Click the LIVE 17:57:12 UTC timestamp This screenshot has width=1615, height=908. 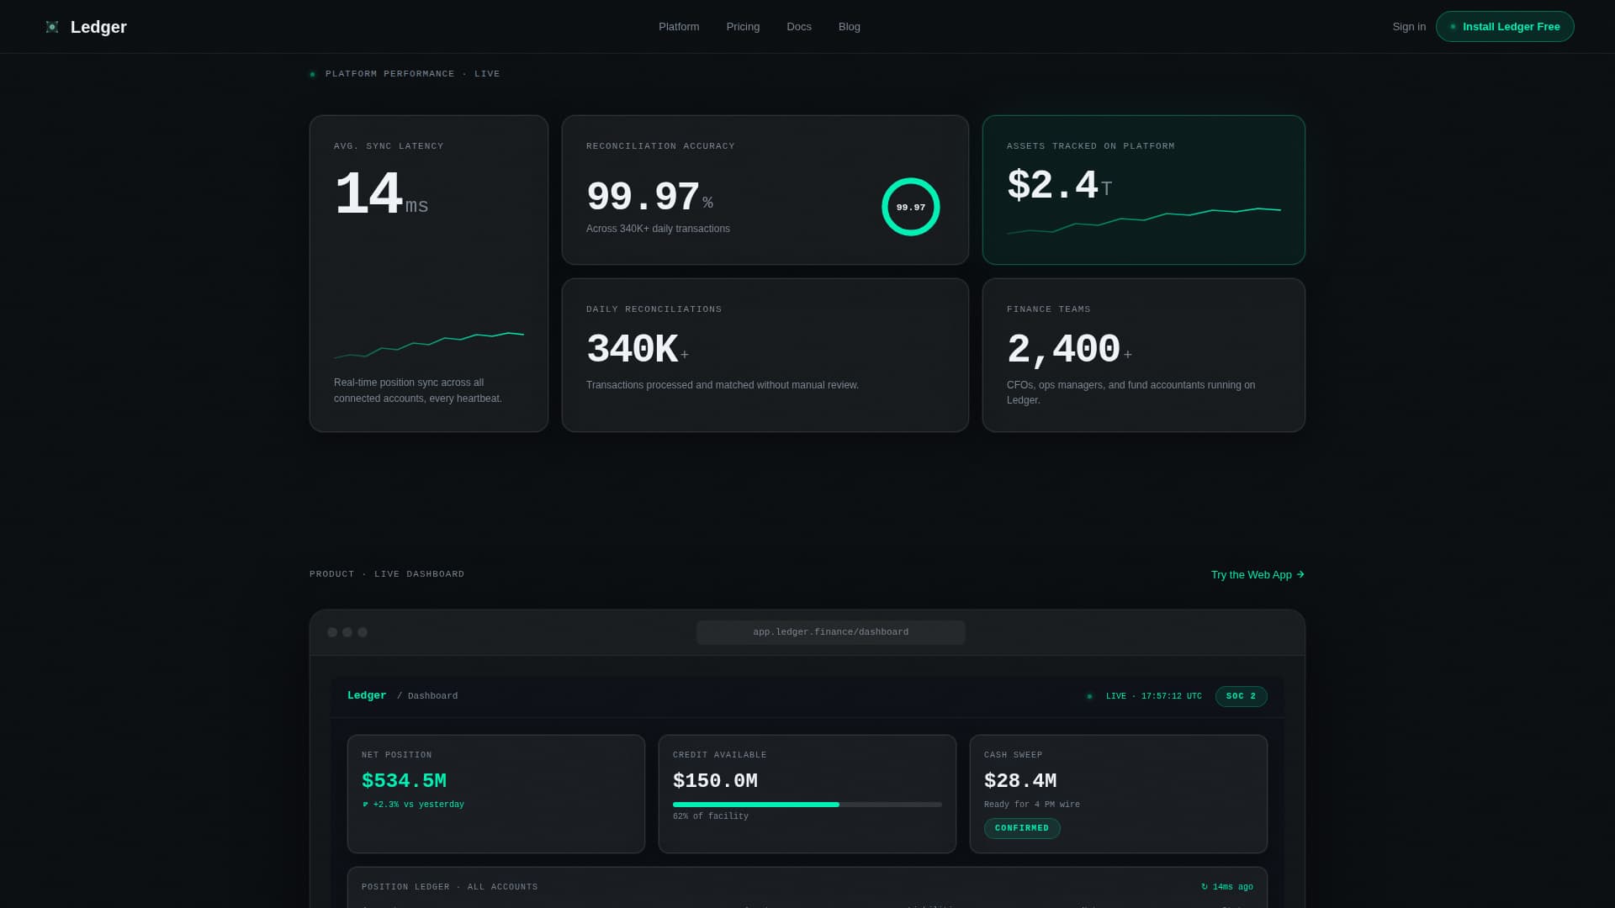[x=1154, y=697]
